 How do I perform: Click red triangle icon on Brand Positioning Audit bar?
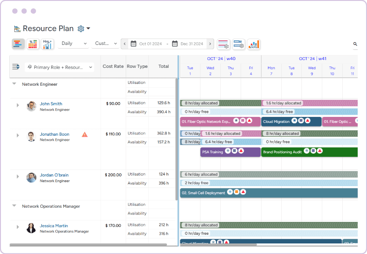point(320,151)
